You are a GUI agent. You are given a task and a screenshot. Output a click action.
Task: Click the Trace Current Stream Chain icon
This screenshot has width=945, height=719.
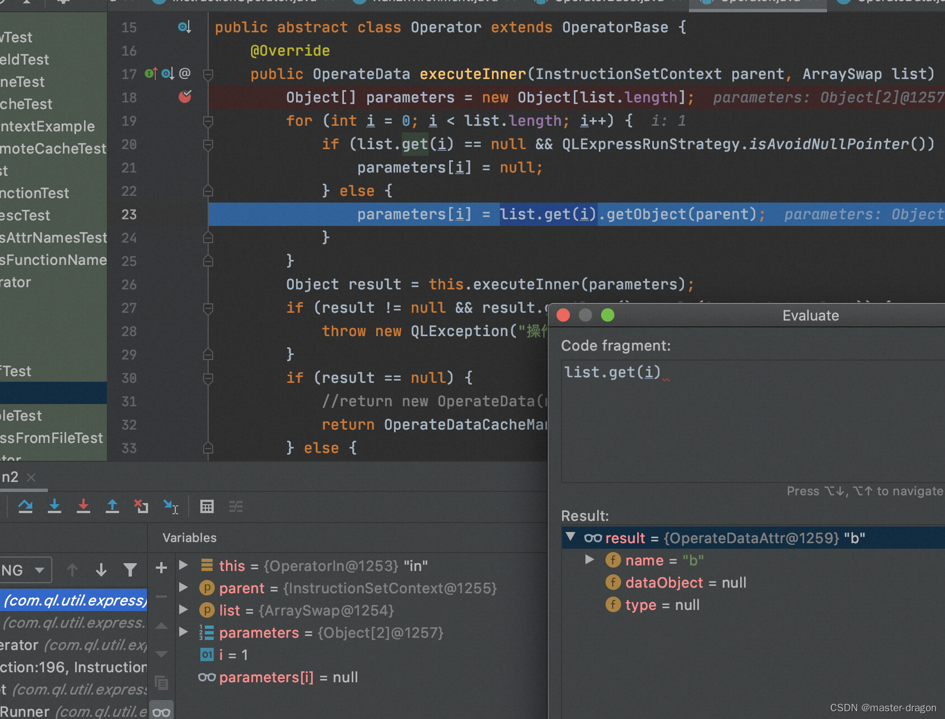pyautogui.click(x=236, y=506)
